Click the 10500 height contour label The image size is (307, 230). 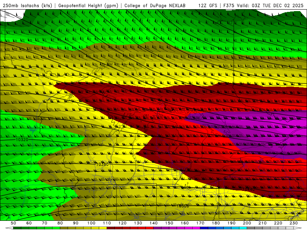183,206
